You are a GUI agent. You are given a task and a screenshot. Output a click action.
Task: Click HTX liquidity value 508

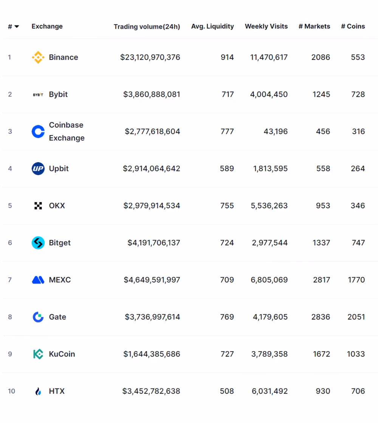click(x=227, y=391)
